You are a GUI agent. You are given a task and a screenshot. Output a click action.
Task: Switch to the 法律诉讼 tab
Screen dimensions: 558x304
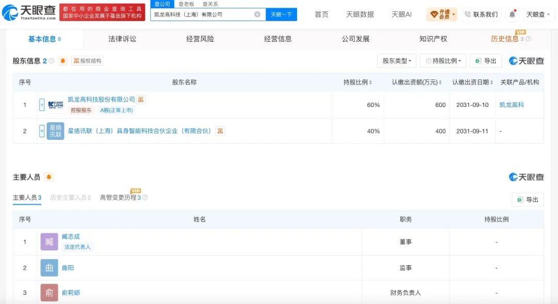pyautogui.click(x=122, y=39)
